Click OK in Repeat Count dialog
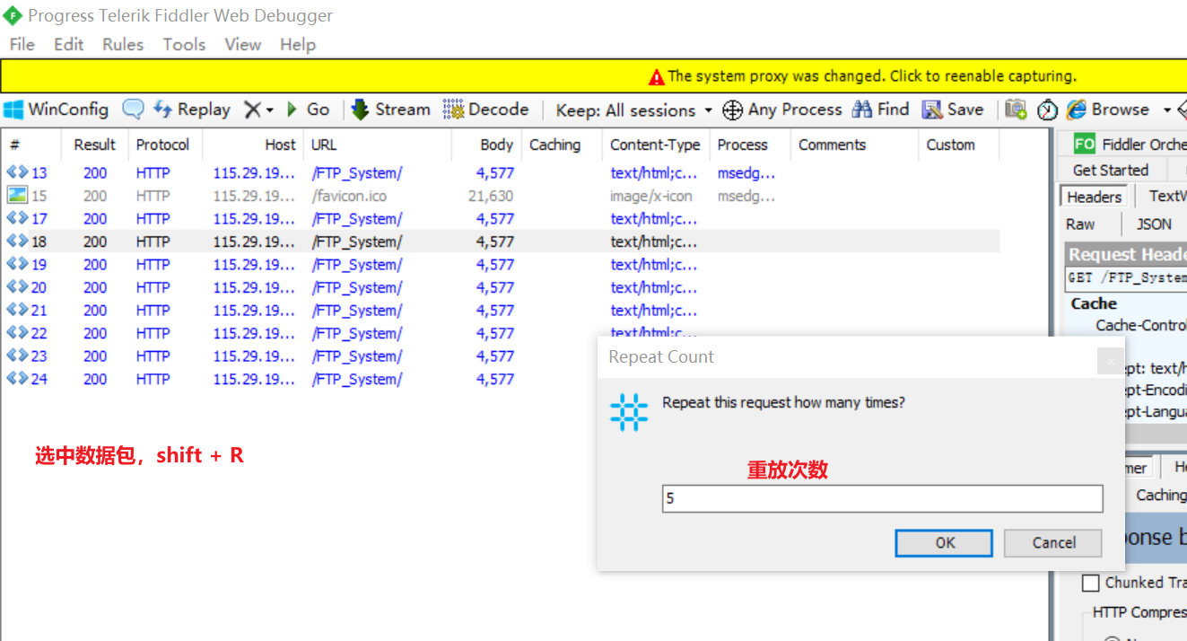The width and height of the screenshot is (1187, 641). 944,543
